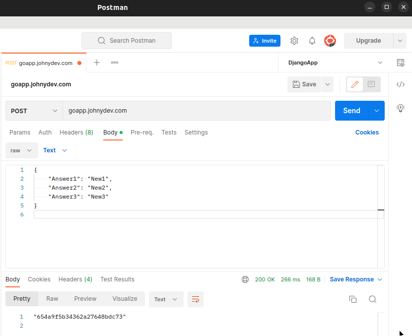Click plus icon to add new tab

tap(97, 63)
